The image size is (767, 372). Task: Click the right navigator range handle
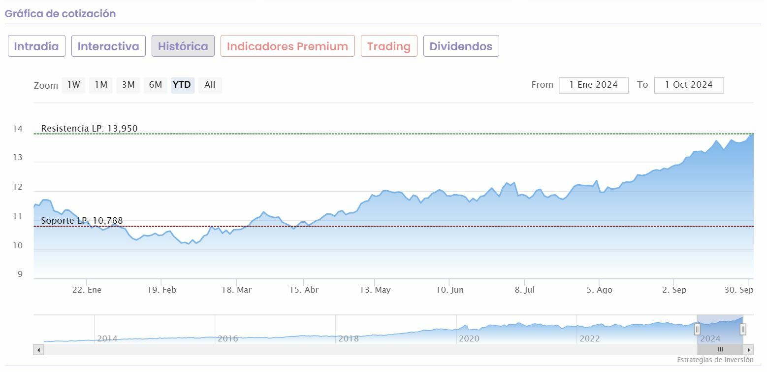(743, 329)
